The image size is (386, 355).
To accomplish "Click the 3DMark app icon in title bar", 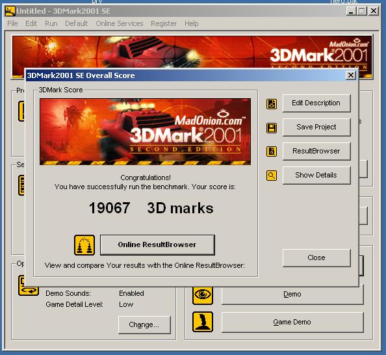I will pos(10,11).
